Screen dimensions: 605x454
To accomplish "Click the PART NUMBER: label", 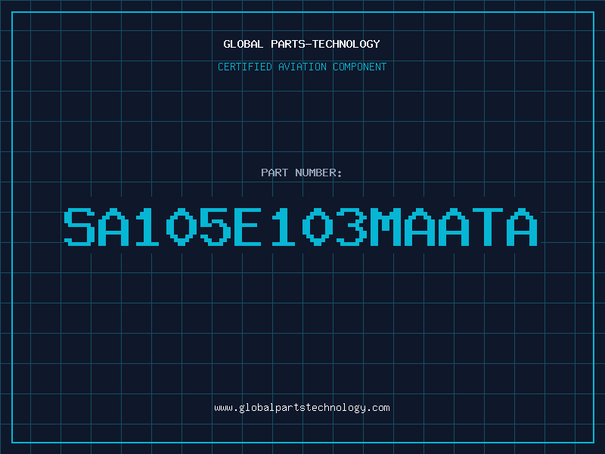I will [302, 173].
